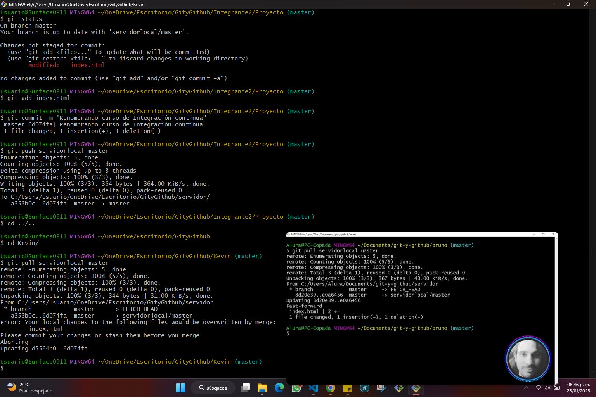Click "index.html | 2 +-" in Alura window
This screenshot has height=397, width=596.
click(314, 311)
